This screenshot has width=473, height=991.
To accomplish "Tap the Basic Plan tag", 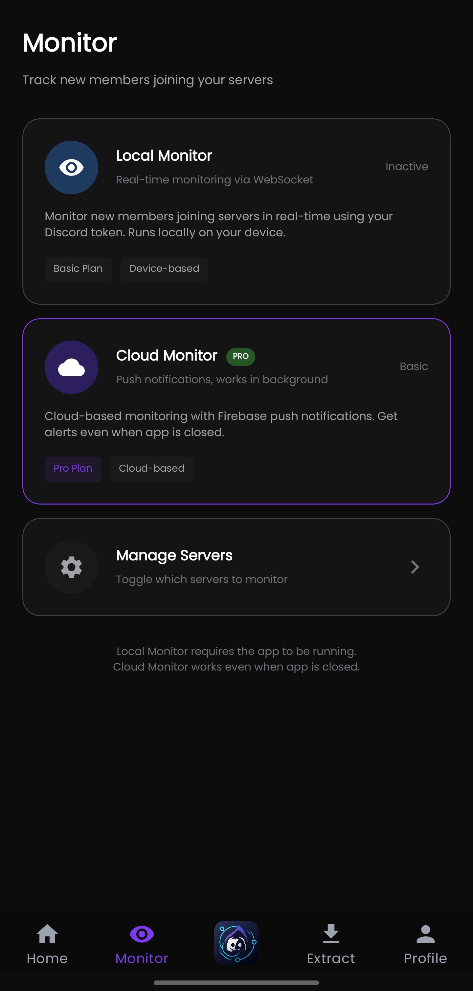I will pyautogui.click(x=78, y=269).
